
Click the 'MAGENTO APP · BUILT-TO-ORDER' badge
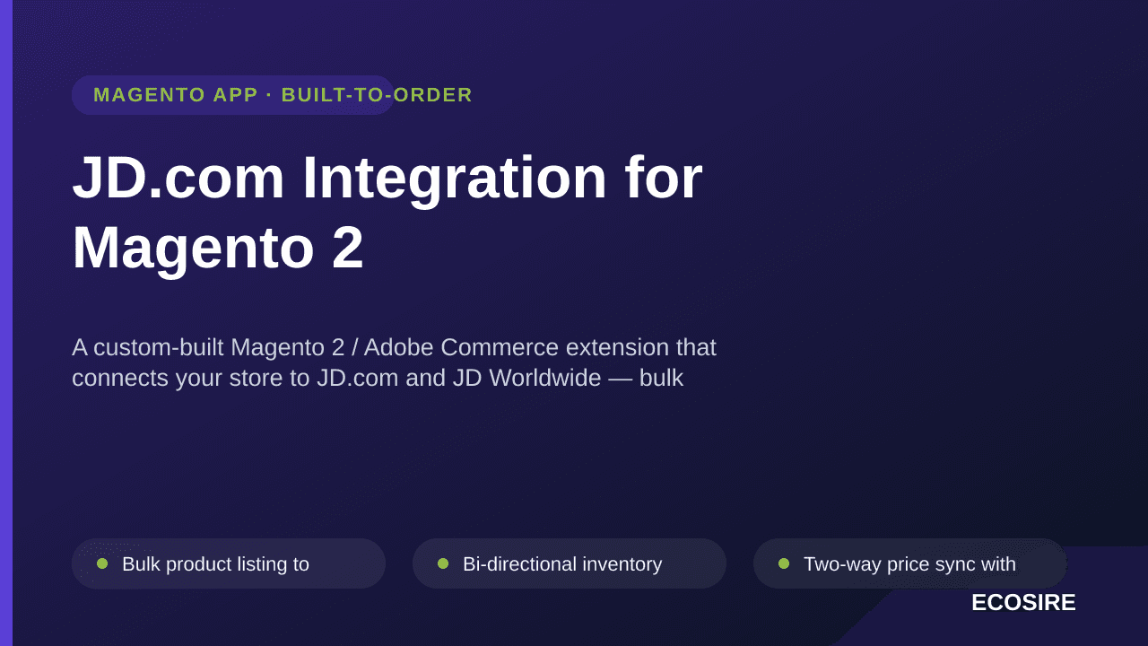coord(233,95)
